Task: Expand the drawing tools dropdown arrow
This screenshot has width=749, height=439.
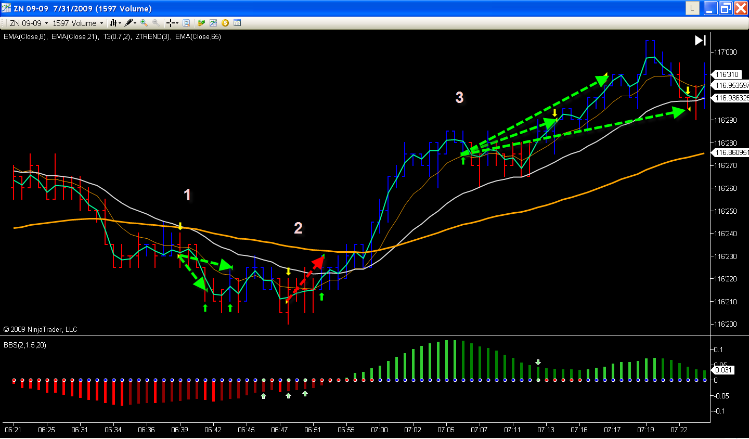Action: pos(135,23)
